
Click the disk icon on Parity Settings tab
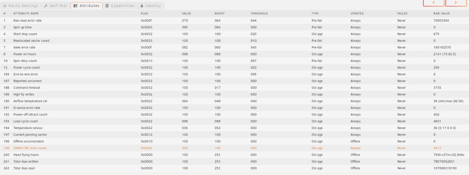tap(5, 6)
